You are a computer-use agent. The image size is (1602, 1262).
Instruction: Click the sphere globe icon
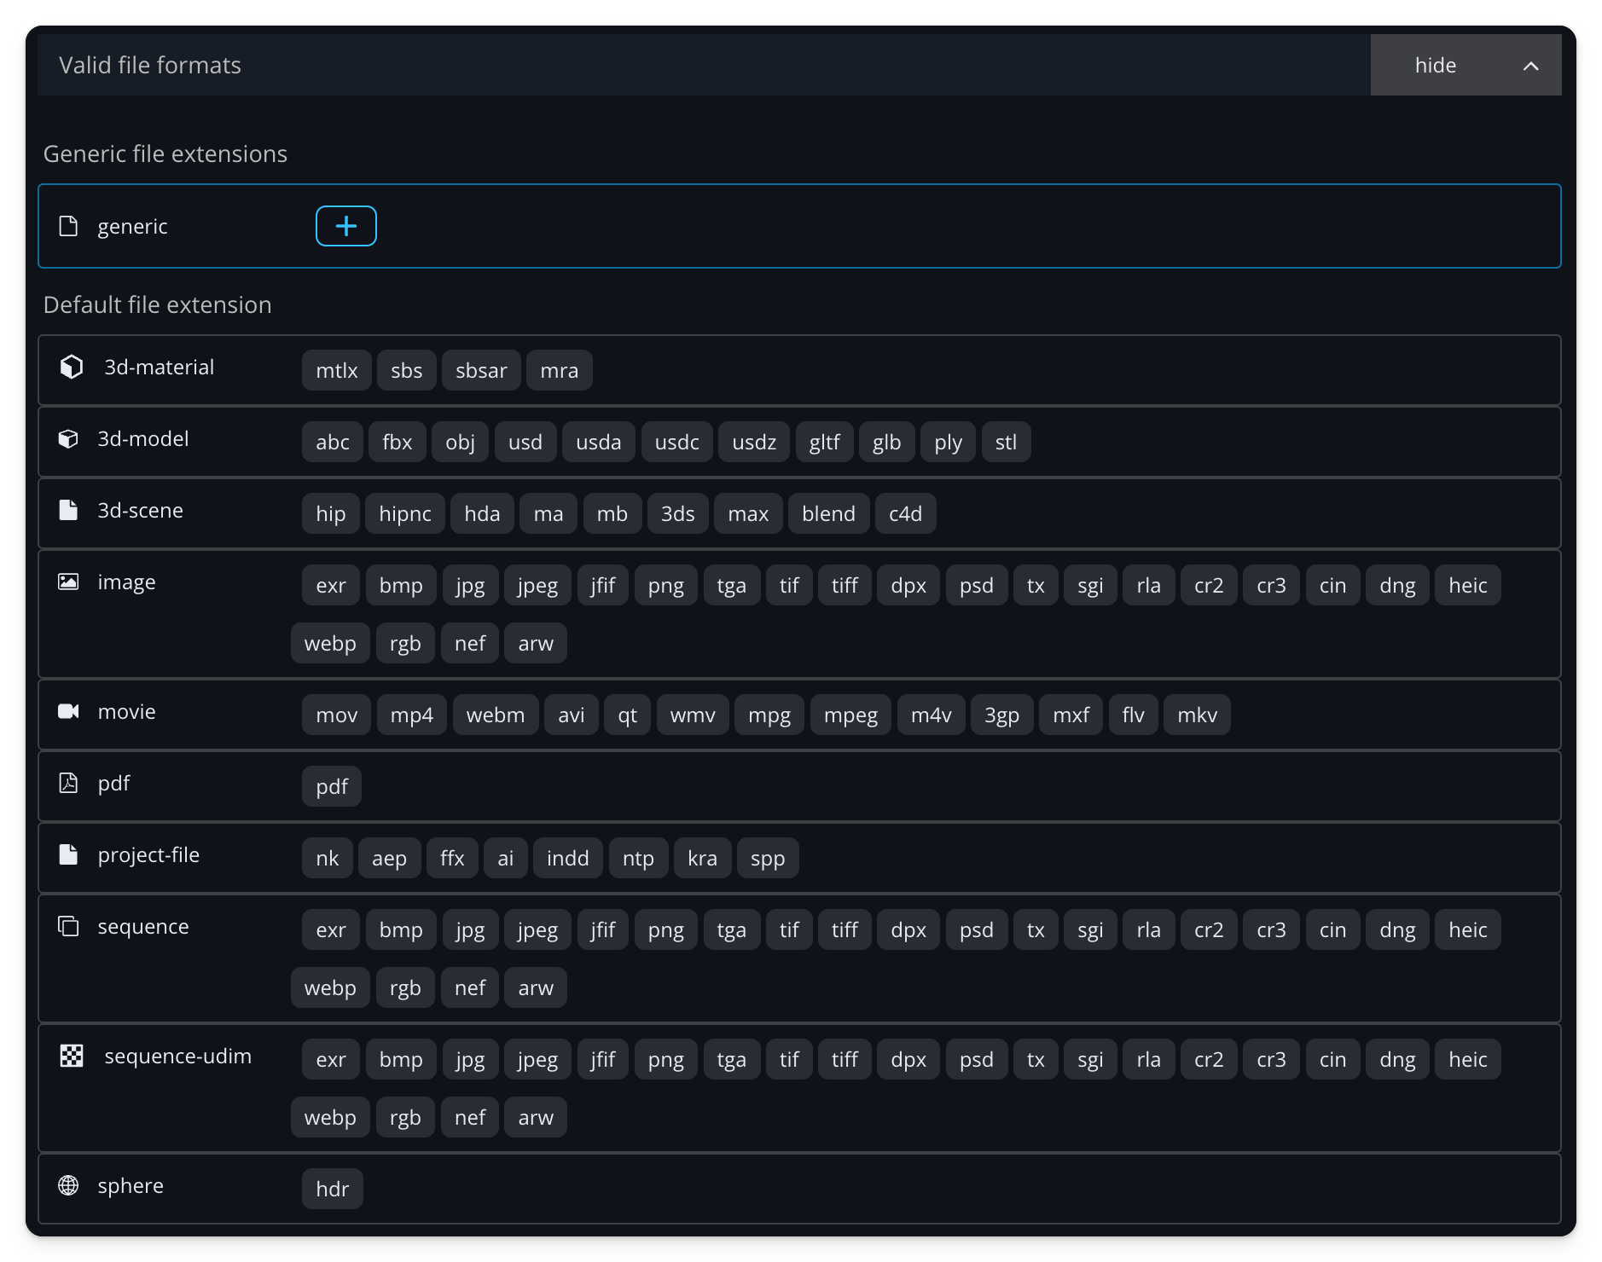click(x=68, y=1185)
